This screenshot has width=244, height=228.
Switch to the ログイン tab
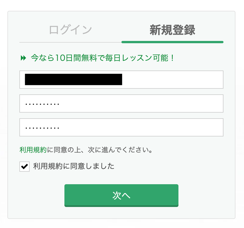[x=70, y=30]
